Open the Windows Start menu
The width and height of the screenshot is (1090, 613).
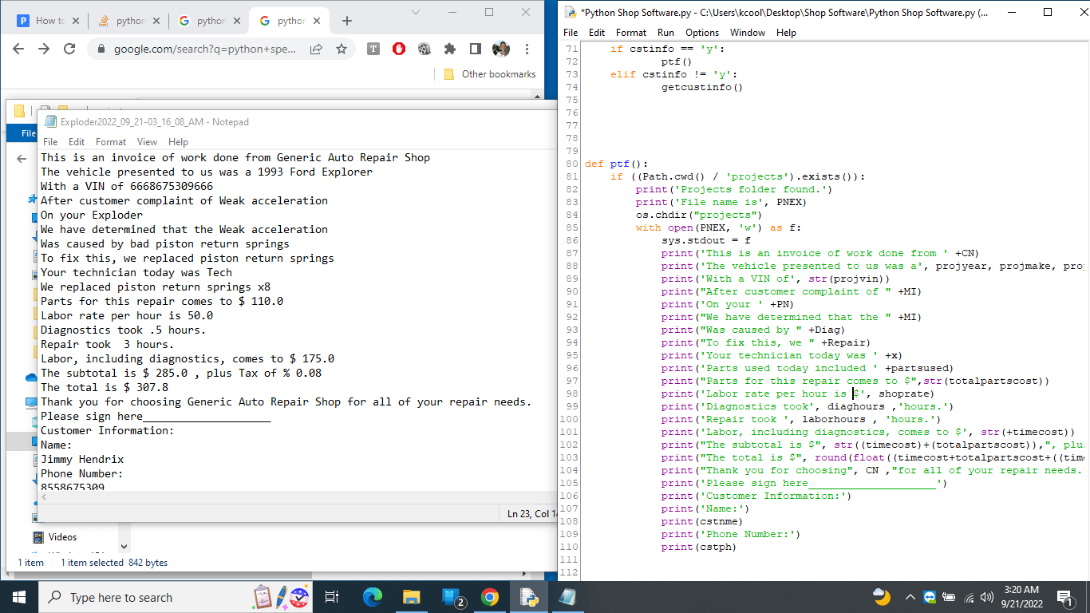point(19,597)
